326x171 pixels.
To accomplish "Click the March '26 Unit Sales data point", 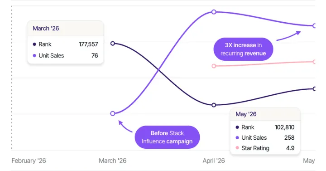I will 112,113.
